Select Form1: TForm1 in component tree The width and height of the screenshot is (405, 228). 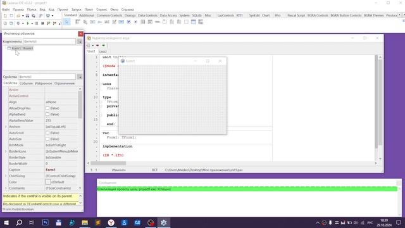(x=22, y=48)
